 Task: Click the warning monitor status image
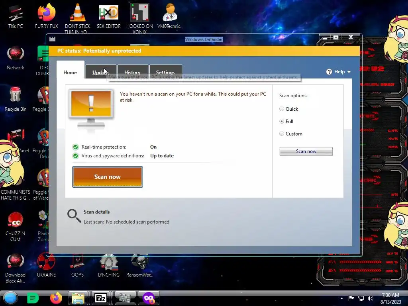point(91,109)
